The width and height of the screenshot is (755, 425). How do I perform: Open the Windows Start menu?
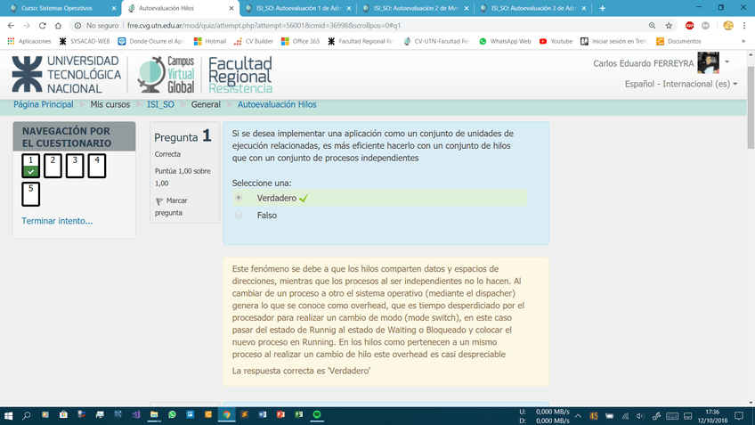pyautogui.click(x=8, y=415)
